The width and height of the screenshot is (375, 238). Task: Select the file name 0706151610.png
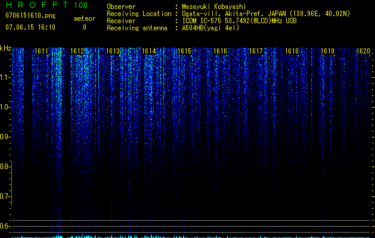30,15
